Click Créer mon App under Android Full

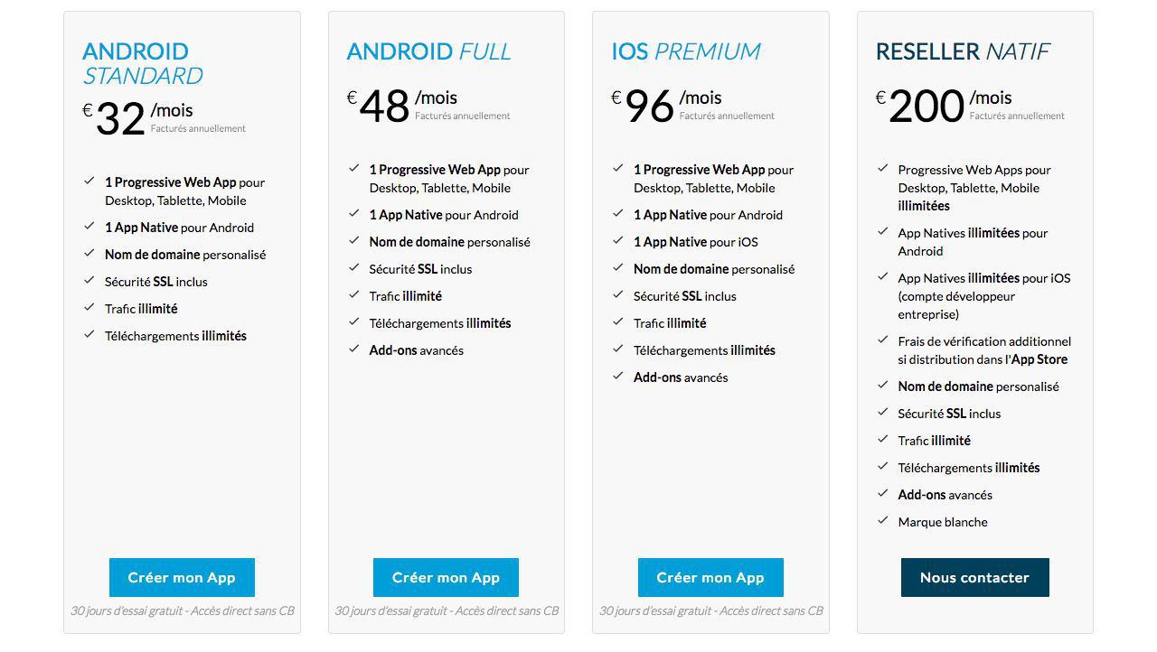(x=446, y=577)
